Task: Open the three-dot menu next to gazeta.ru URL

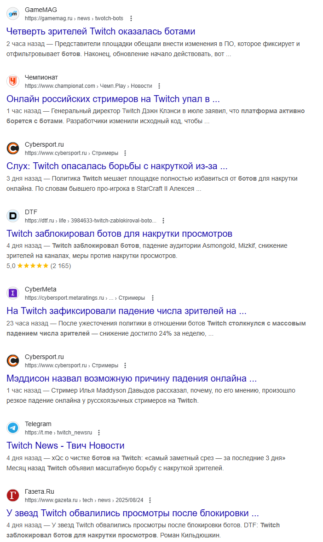Action: click(150, 500)
